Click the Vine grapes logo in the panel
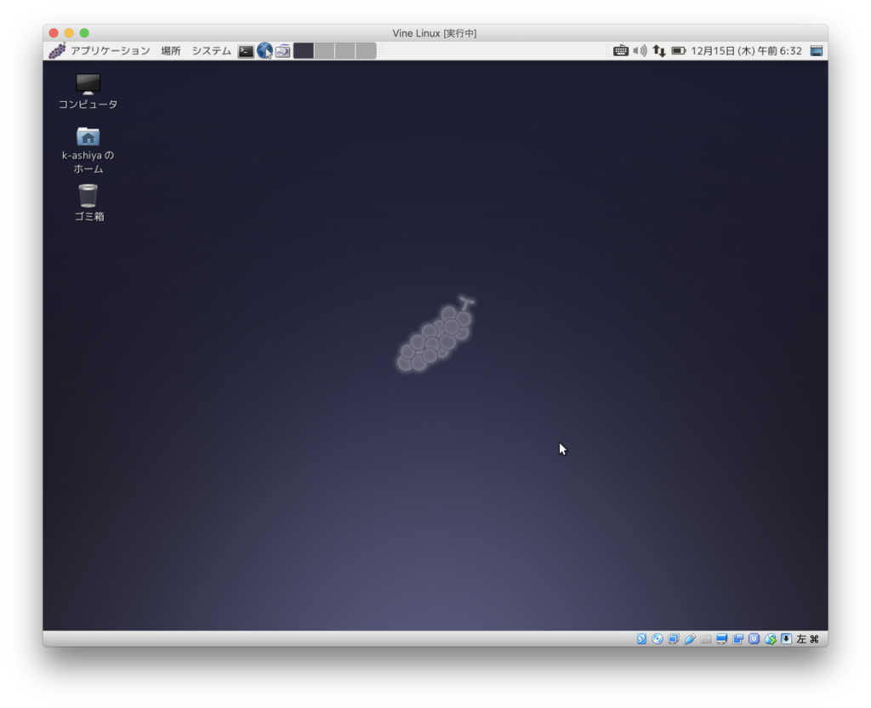Screen dimensions: 871x708 point(57,50)
